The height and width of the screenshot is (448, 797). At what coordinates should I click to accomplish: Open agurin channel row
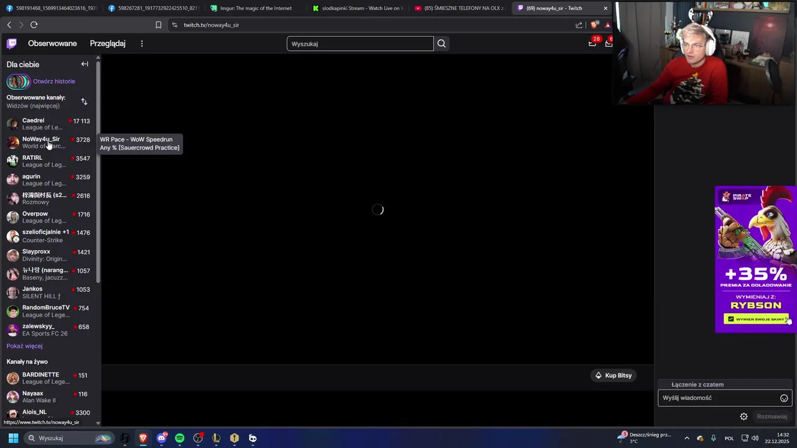[49, 180]
